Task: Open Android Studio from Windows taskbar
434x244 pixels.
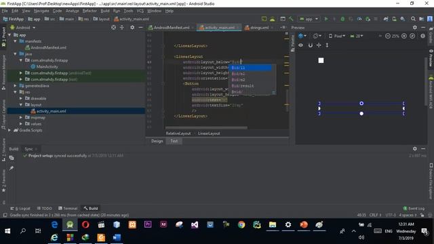Action: [70, 224]
